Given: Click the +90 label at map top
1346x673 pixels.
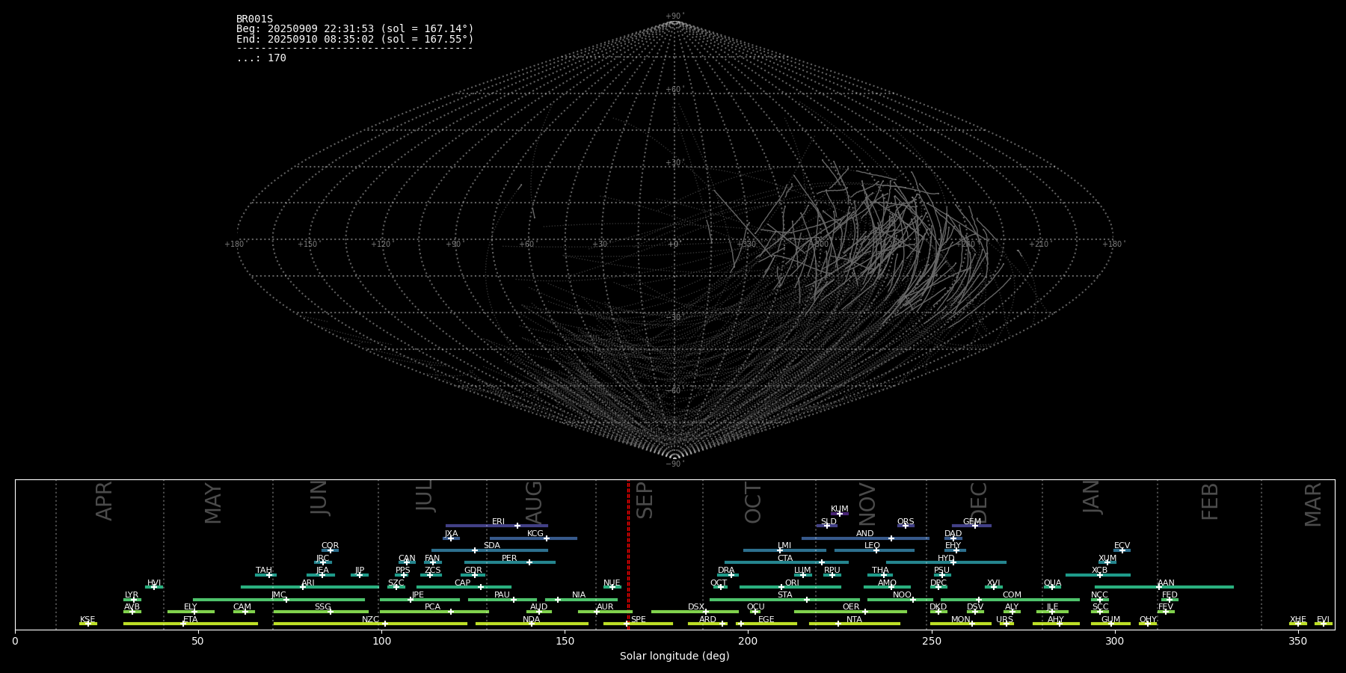Looking at the screenshot, I should click(674, 16).
